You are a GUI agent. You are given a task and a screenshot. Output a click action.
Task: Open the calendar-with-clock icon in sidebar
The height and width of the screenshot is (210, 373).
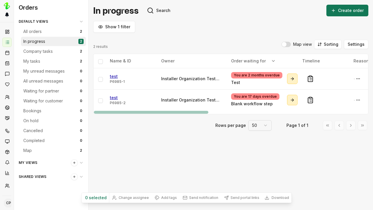(7, 63)
